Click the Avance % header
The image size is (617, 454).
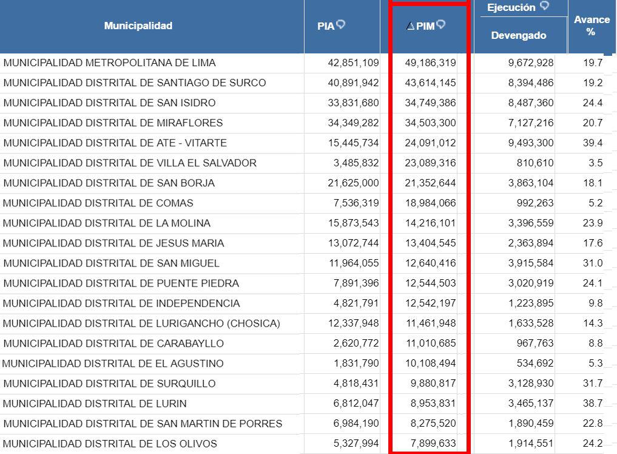[x=591, y=25]
